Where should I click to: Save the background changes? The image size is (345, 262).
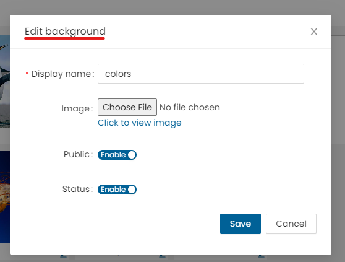click(x=241, y=224)
